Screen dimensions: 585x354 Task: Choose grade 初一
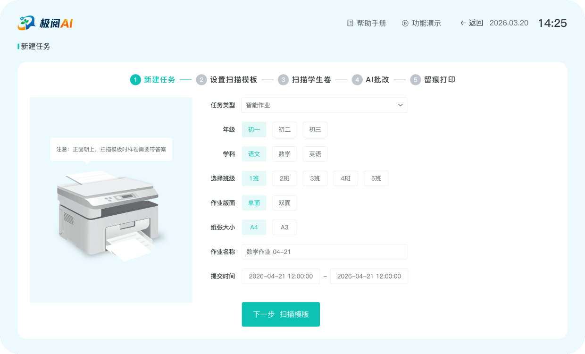coord(254,130)
